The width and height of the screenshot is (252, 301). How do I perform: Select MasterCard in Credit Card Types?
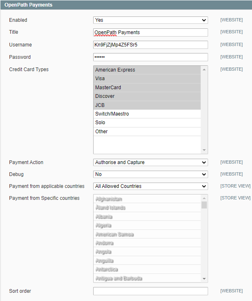click(x=147, y=88)
